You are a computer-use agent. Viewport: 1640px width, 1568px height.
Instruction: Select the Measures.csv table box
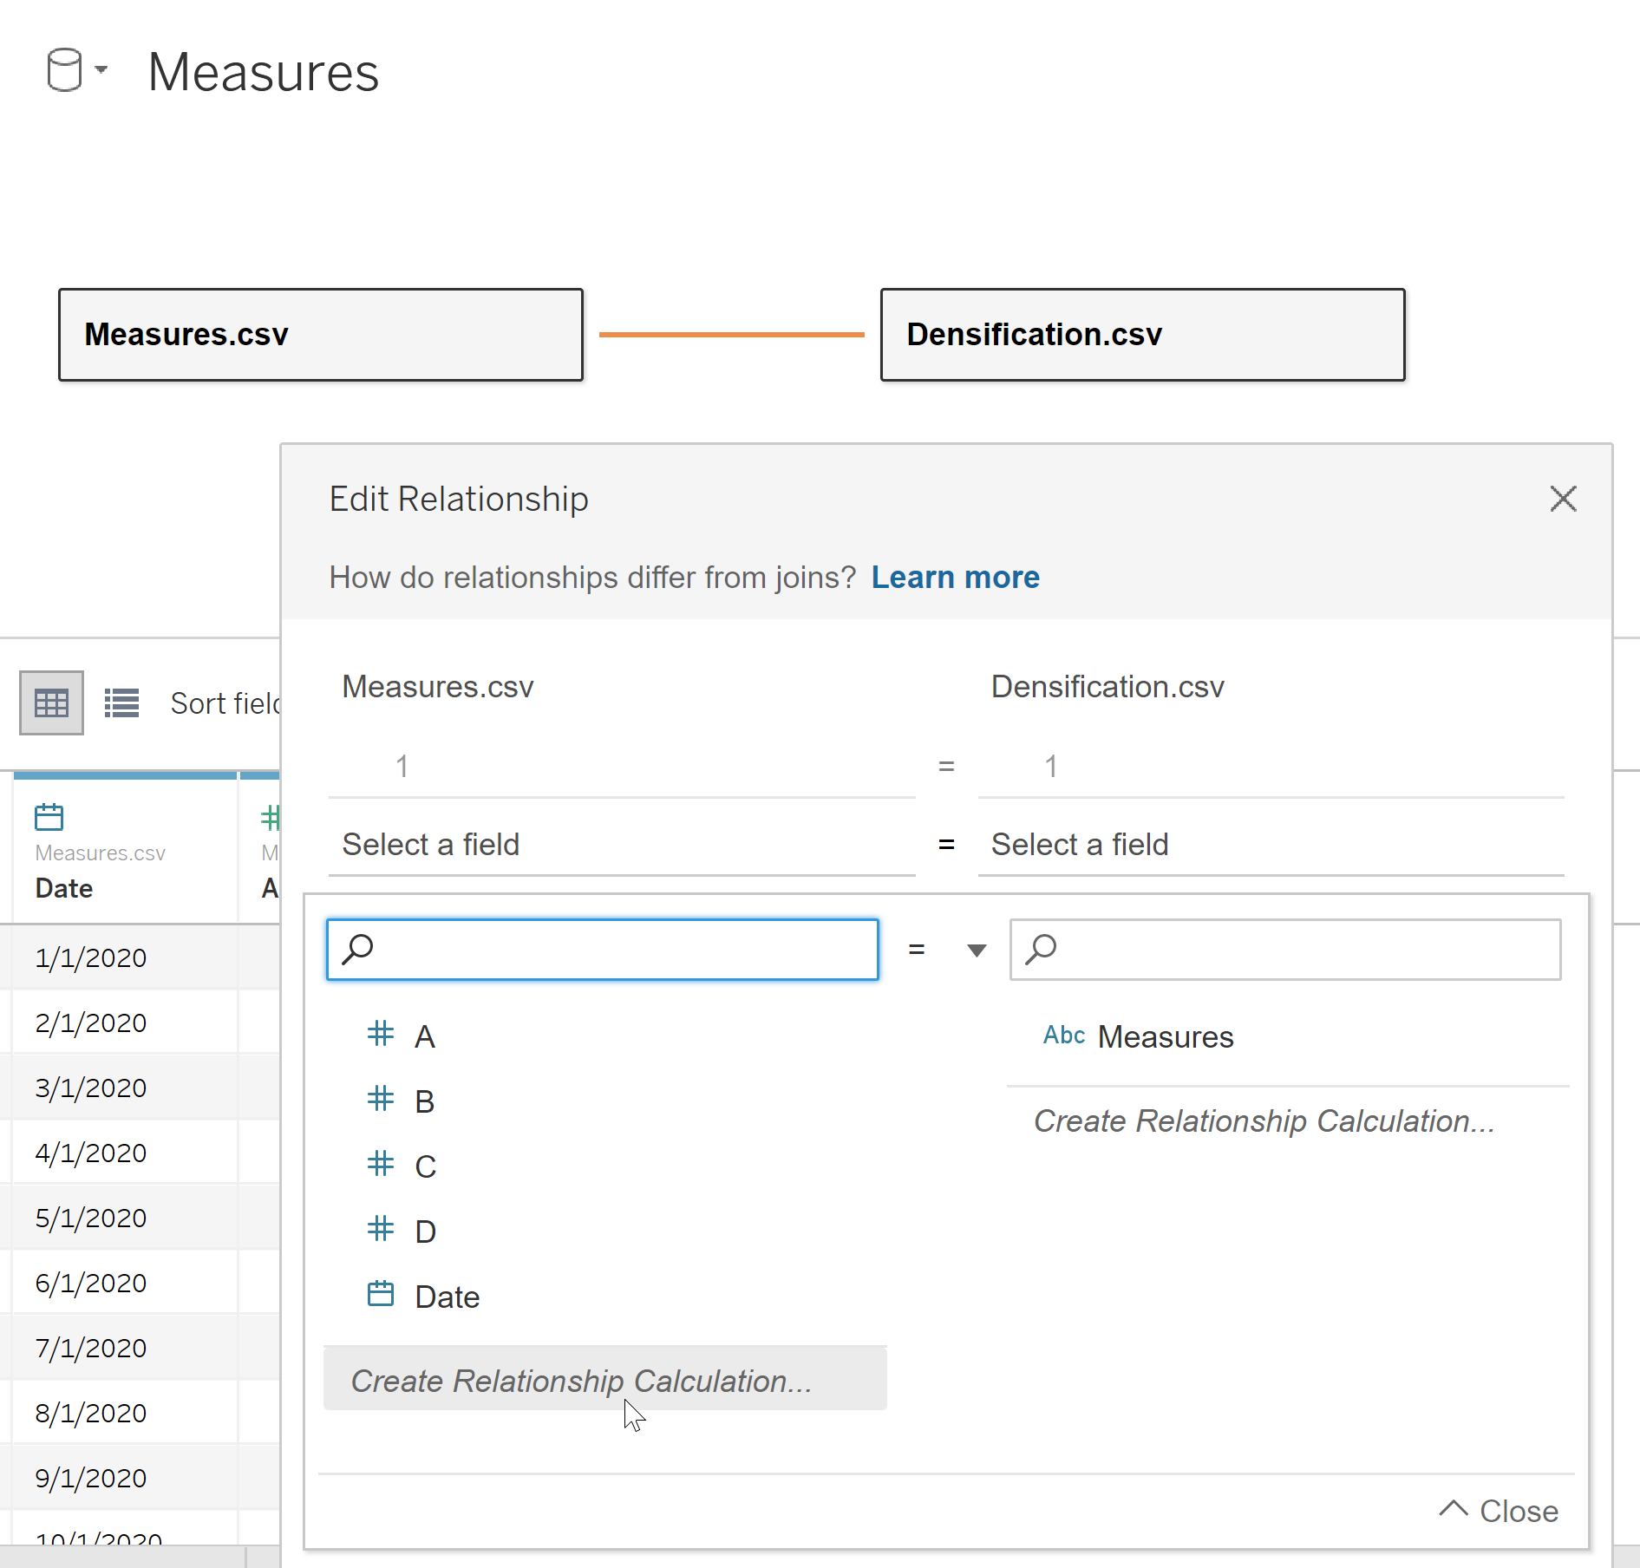click(320, 335)
